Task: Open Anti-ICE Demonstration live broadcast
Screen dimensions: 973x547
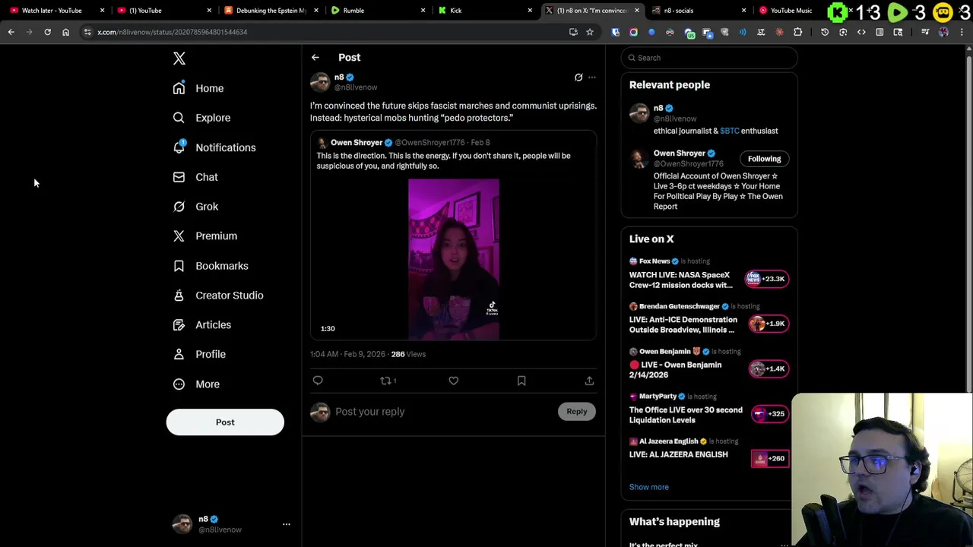Action: [683, 325]
